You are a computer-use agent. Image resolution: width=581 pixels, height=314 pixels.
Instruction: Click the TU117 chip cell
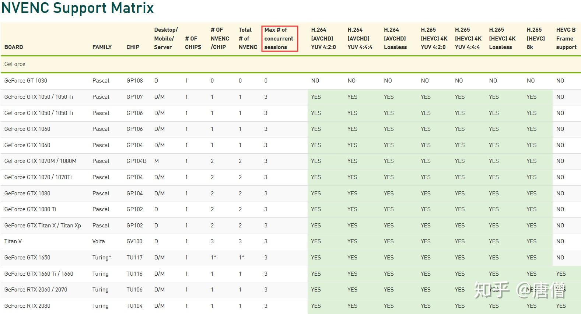[x=134, y=258]
